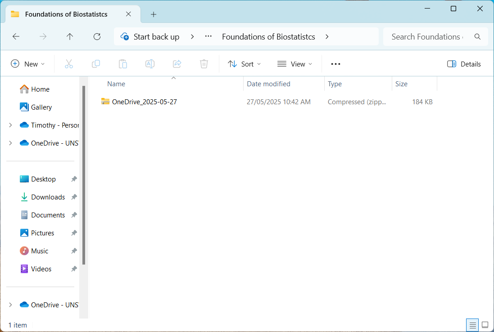Click the Cut scissors icon

[69, 64]
